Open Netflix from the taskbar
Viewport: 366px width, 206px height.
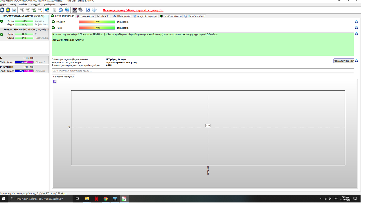click(96, 199)
